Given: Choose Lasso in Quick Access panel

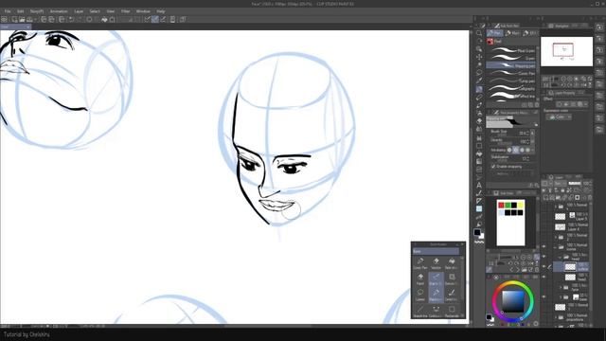Looking at the screenshot, I should tap(420, 295).
